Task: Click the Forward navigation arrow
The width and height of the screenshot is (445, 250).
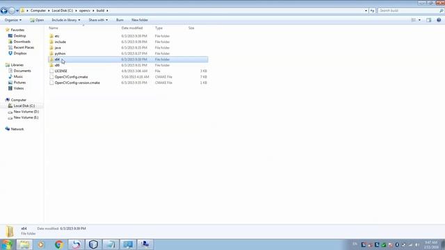Action: point(12,10)
